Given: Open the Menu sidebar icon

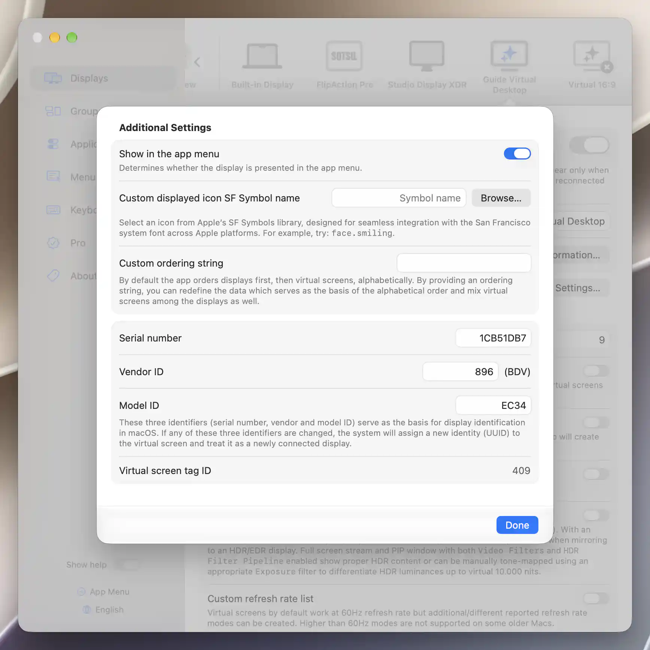Looking at the screenshot, I should (x=53, y=176).
